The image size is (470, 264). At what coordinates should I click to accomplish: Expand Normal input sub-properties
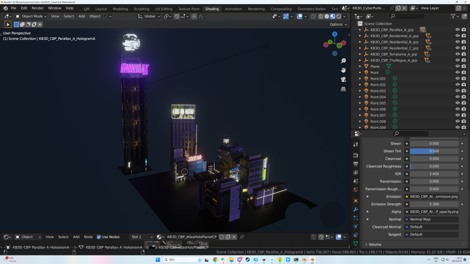tap(368, 220)
